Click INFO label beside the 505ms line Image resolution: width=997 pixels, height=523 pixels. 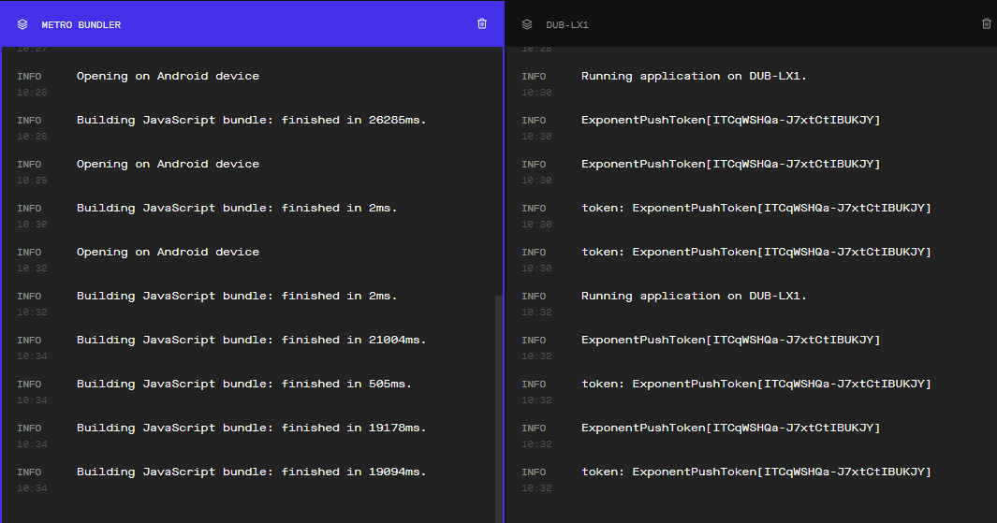coord(29,384)
